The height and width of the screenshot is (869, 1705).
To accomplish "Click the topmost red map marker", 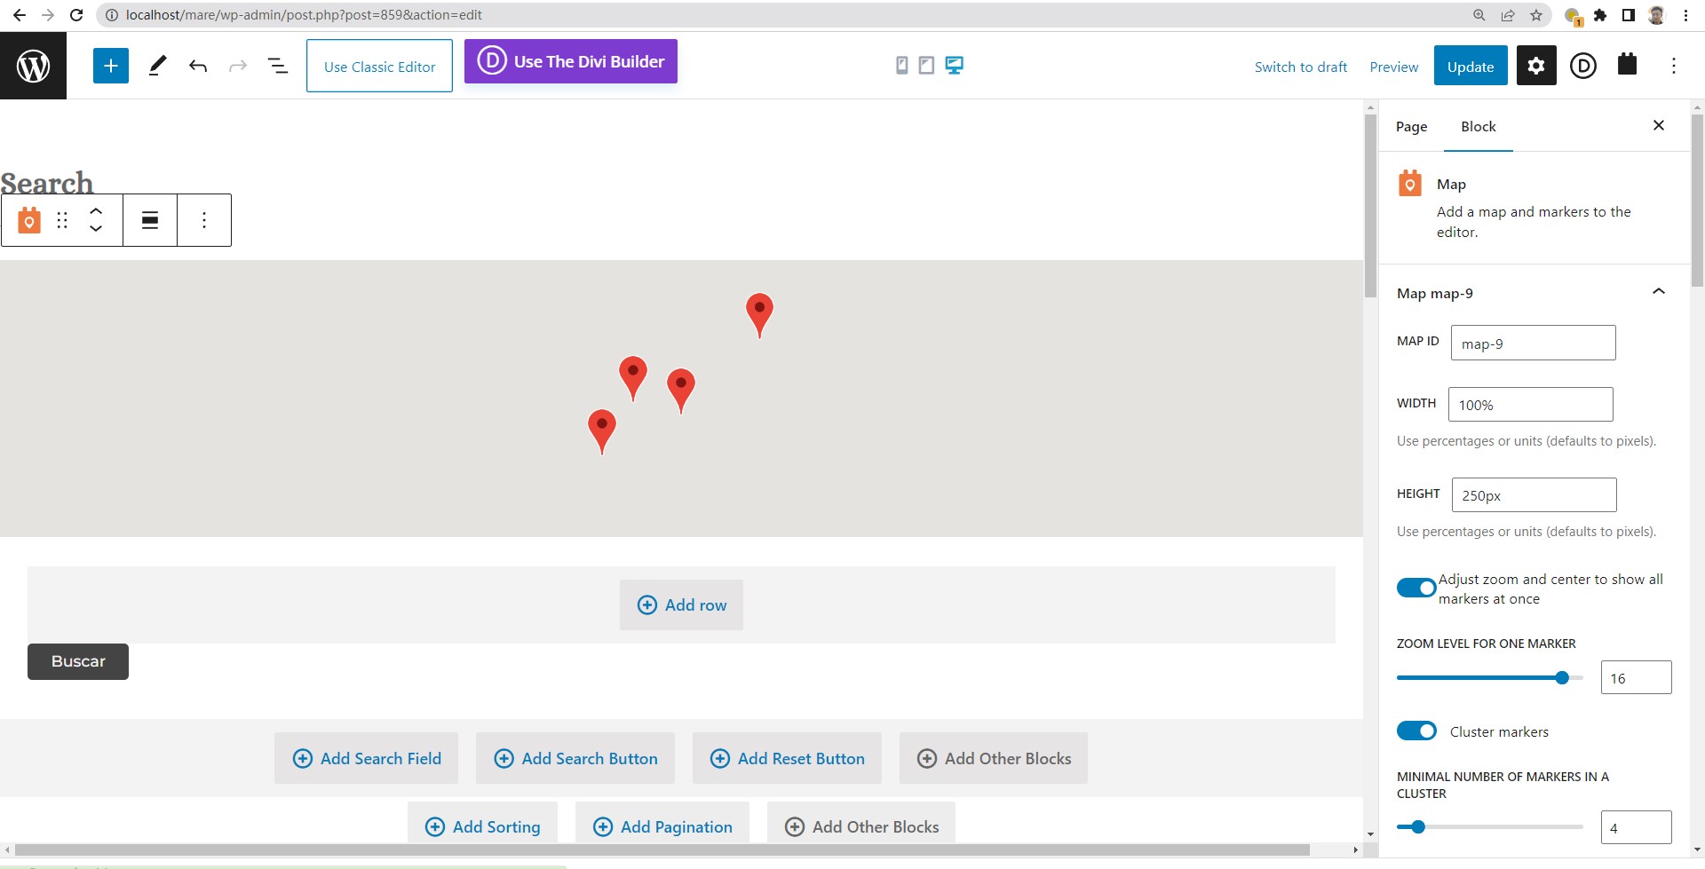I will (759, 314).
